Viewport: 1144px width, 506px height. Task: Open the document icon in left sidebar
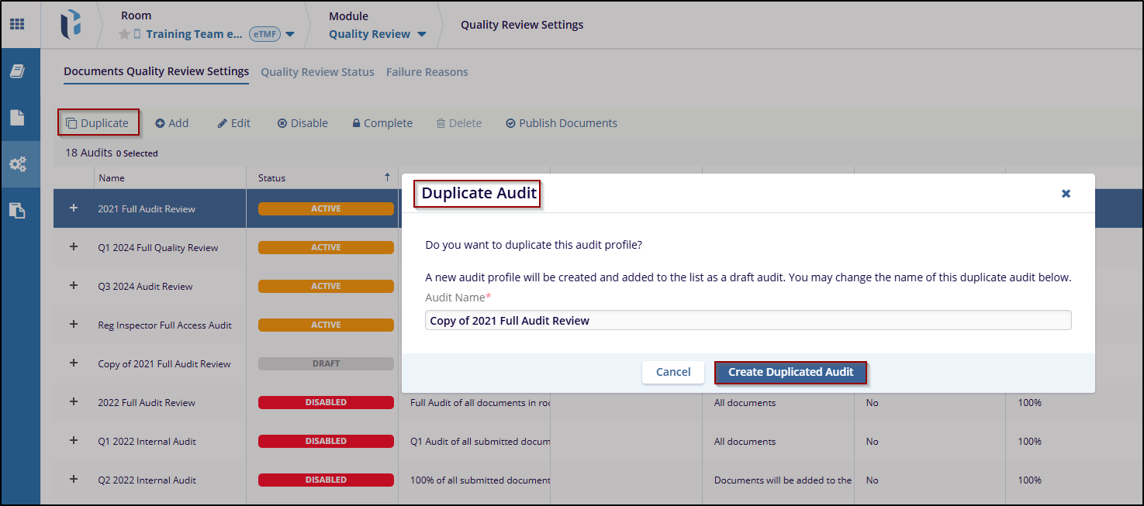17,118
